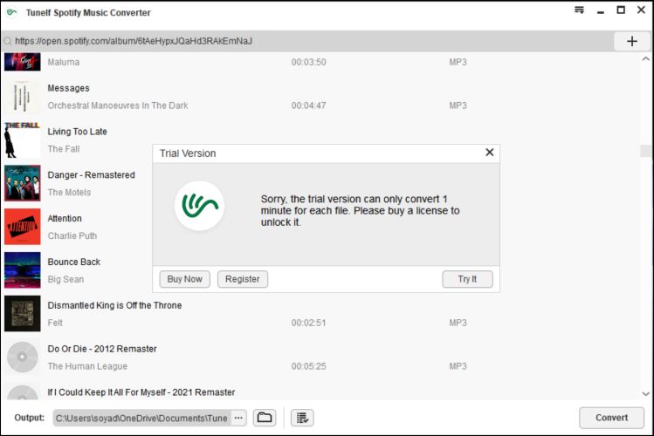Click artist name 'The Motels'
Screen dimensions: 654x436
point(69,193)
